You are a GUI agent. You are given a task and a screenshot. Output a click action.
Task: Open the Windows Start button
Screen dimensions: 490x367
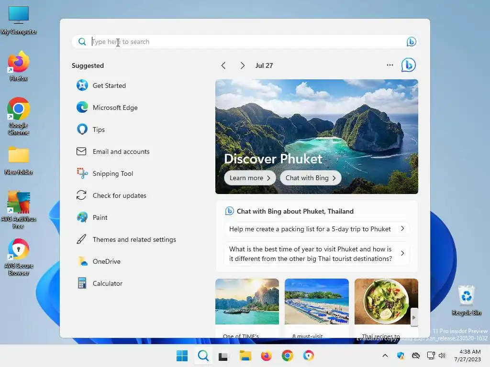pos(182,356)
